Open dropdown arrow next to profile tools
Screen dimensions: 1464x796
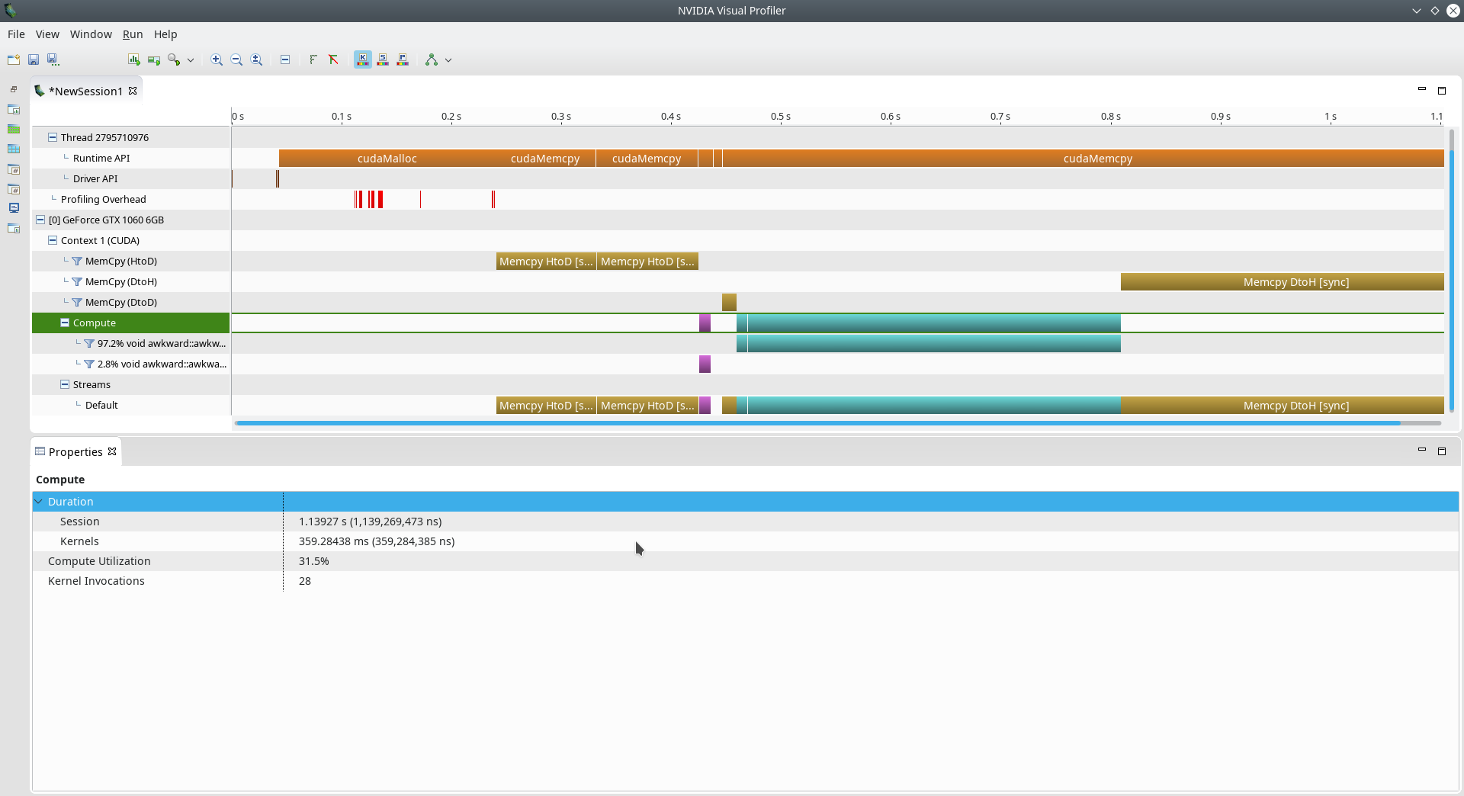pyautogui.click(x=191, y=60)
